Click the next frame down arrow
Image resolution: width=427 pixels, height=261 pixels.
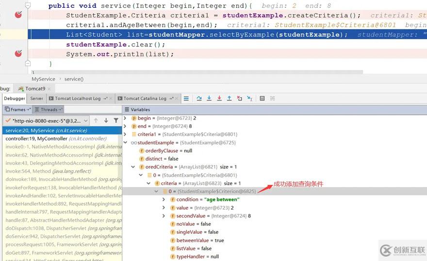tap(106, 121)
